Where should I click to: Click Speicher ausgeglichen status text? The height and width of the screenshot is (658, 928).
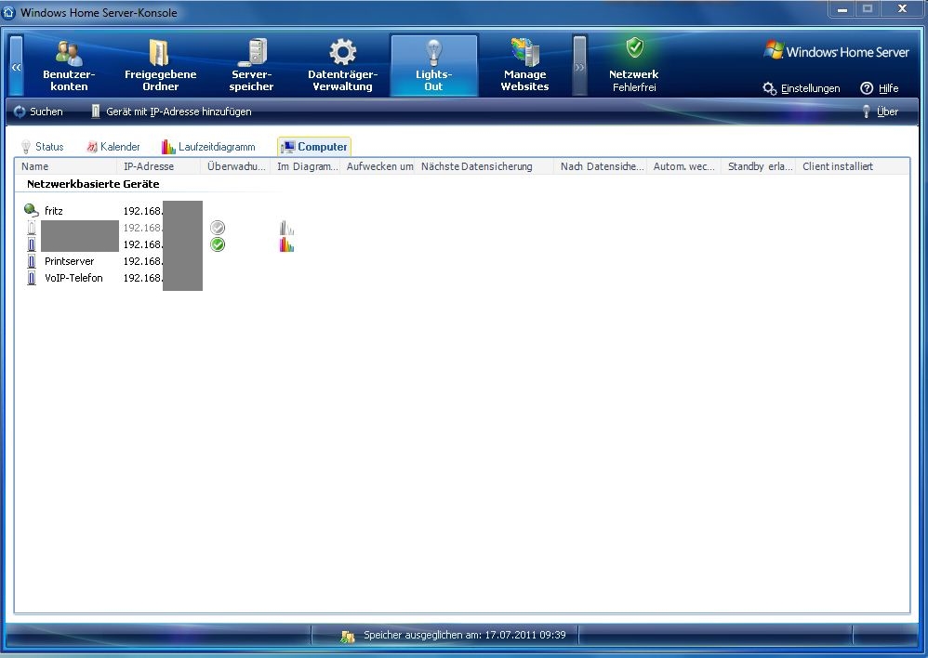465,635
